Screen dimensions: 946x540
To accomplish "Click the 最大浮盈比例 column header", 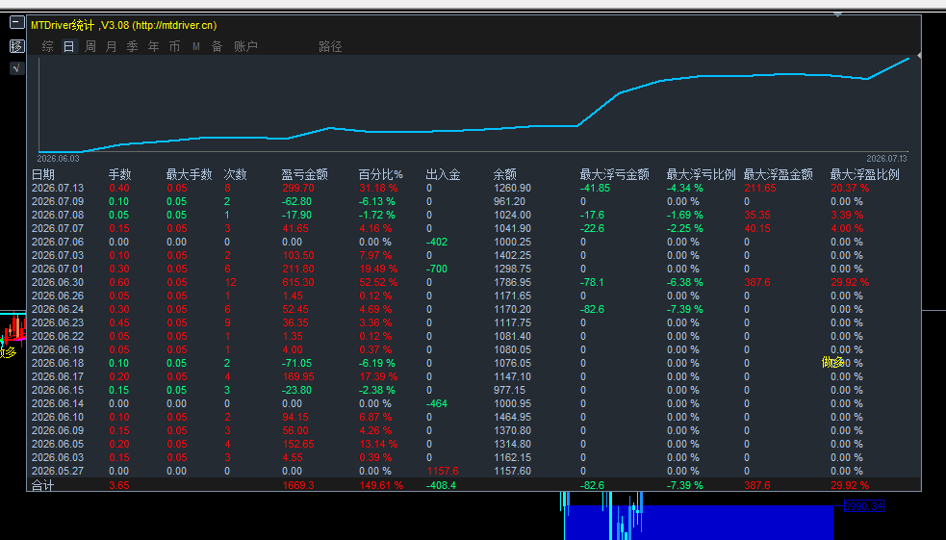I will pyautogui.click(x=864, y=174).
